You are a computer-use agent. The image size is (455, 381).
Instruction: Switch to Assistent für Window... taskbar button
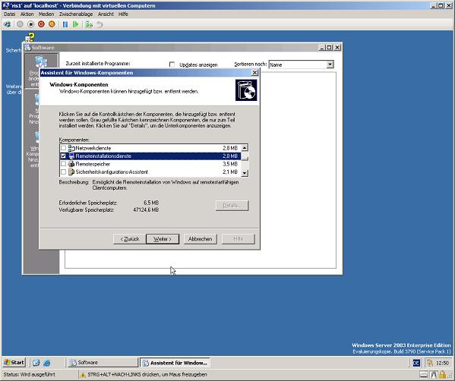pos(175,363)
